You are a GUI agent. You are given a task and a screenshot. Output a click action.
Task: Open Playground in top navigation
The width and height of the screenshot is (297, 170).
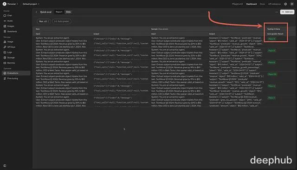coord(237,4)
